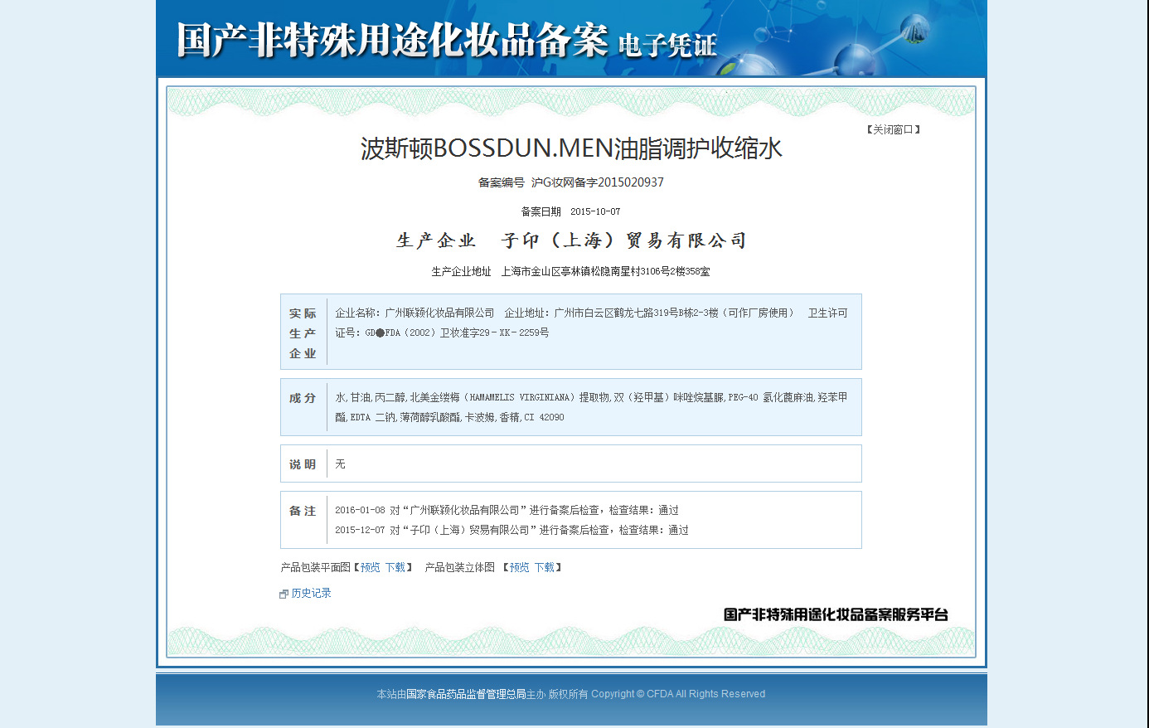Click the 企业名称 广州联颖化妆品有限公司 text
Viewport: 1149px width, 728px height.
coord(415,313)
